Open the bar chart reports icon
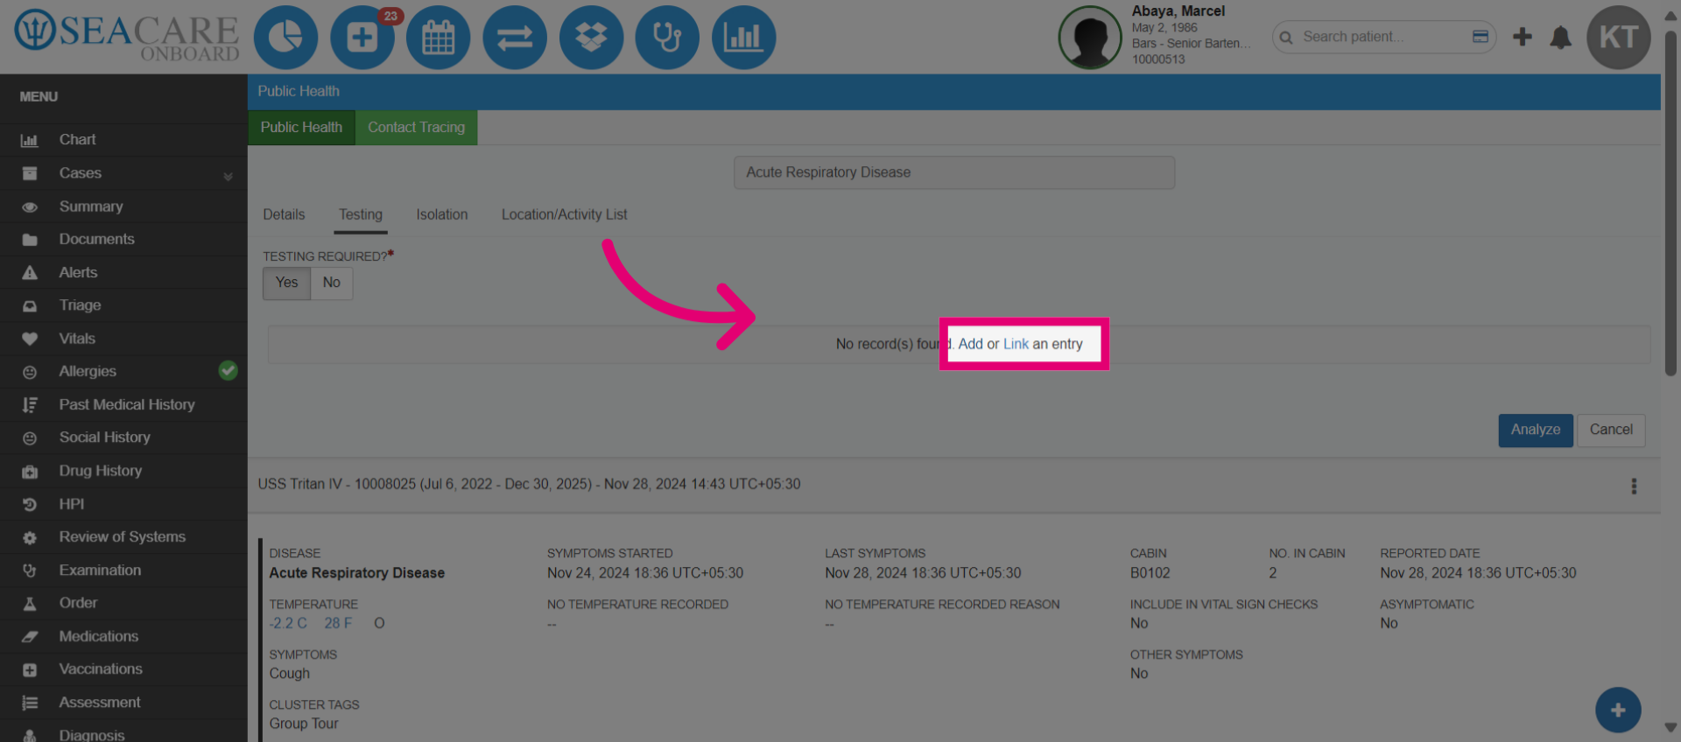The height and width of the screenshot is (742, 1681). pos(744,38)
